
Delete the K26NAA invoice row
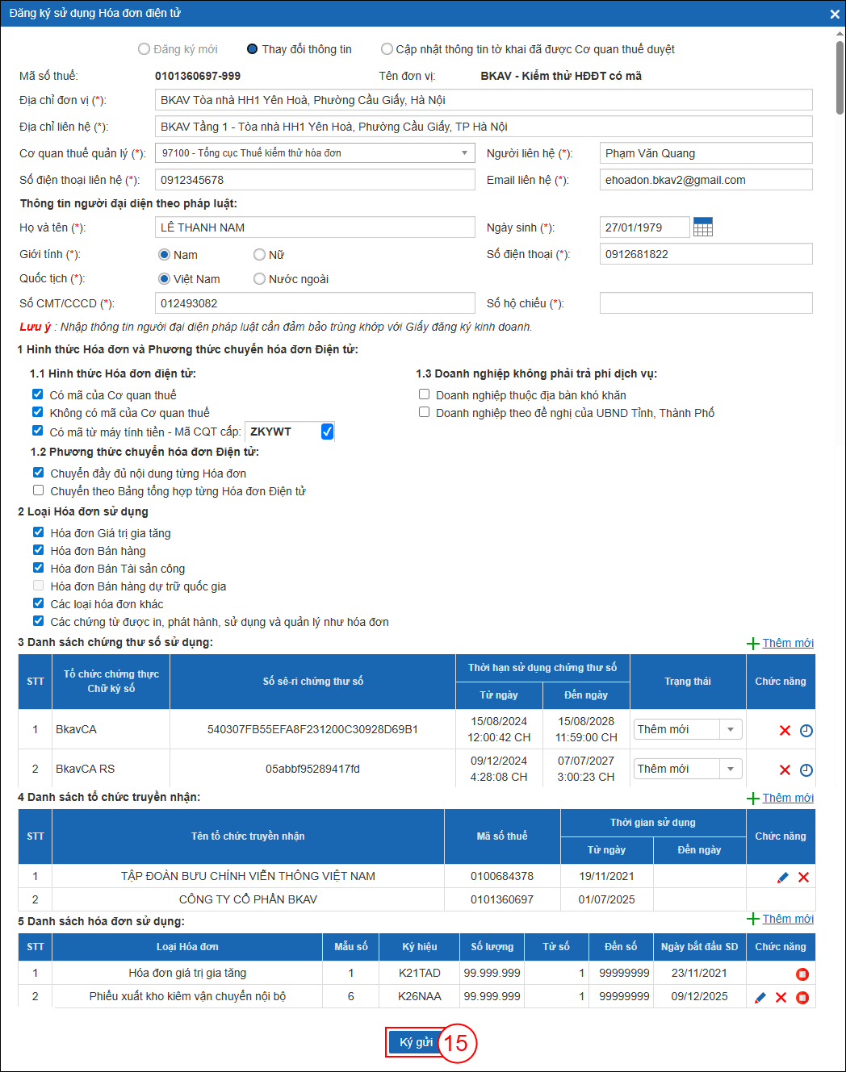781,997
